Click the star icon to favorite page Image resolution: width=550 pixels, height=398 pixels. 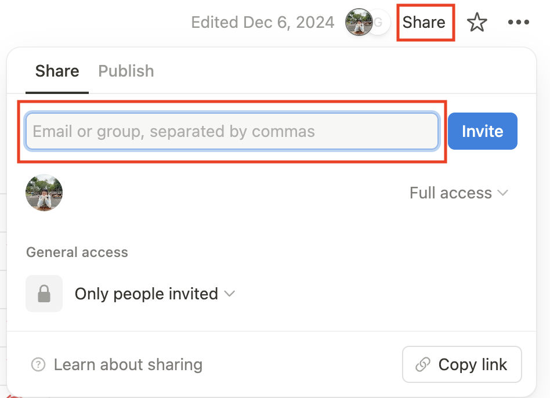477,23
